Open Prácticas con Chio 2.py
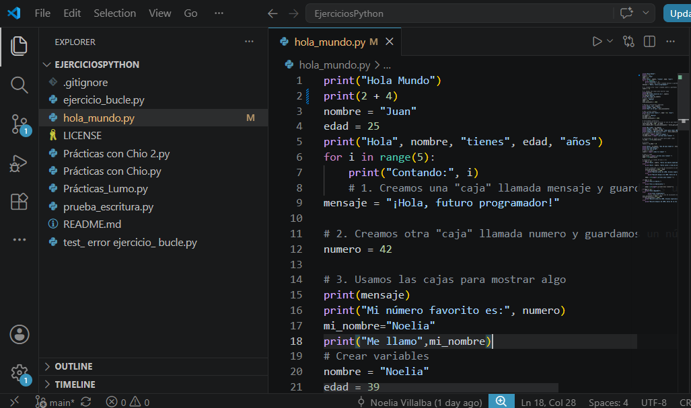The height and width of the screenshot is (408, 691). [154, 154]
